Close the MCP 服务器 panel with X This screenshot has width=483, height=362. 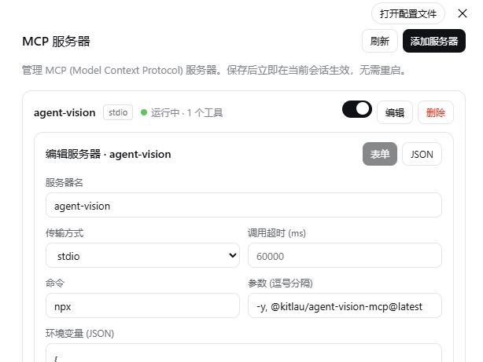click(463, 13)
